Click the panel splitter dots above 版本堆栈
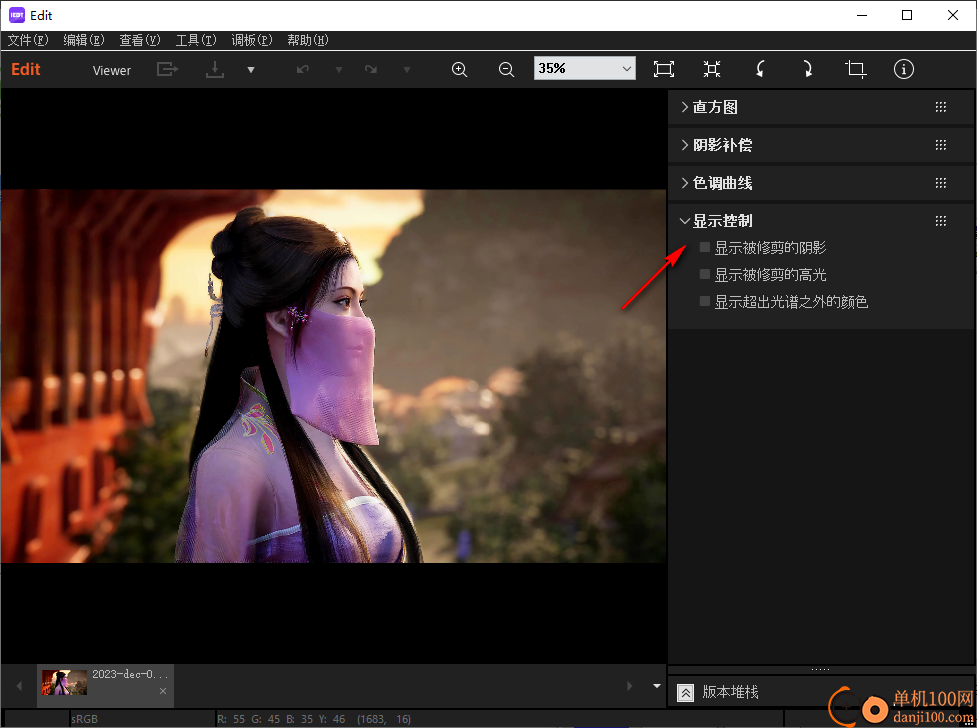 pos(820,670)
